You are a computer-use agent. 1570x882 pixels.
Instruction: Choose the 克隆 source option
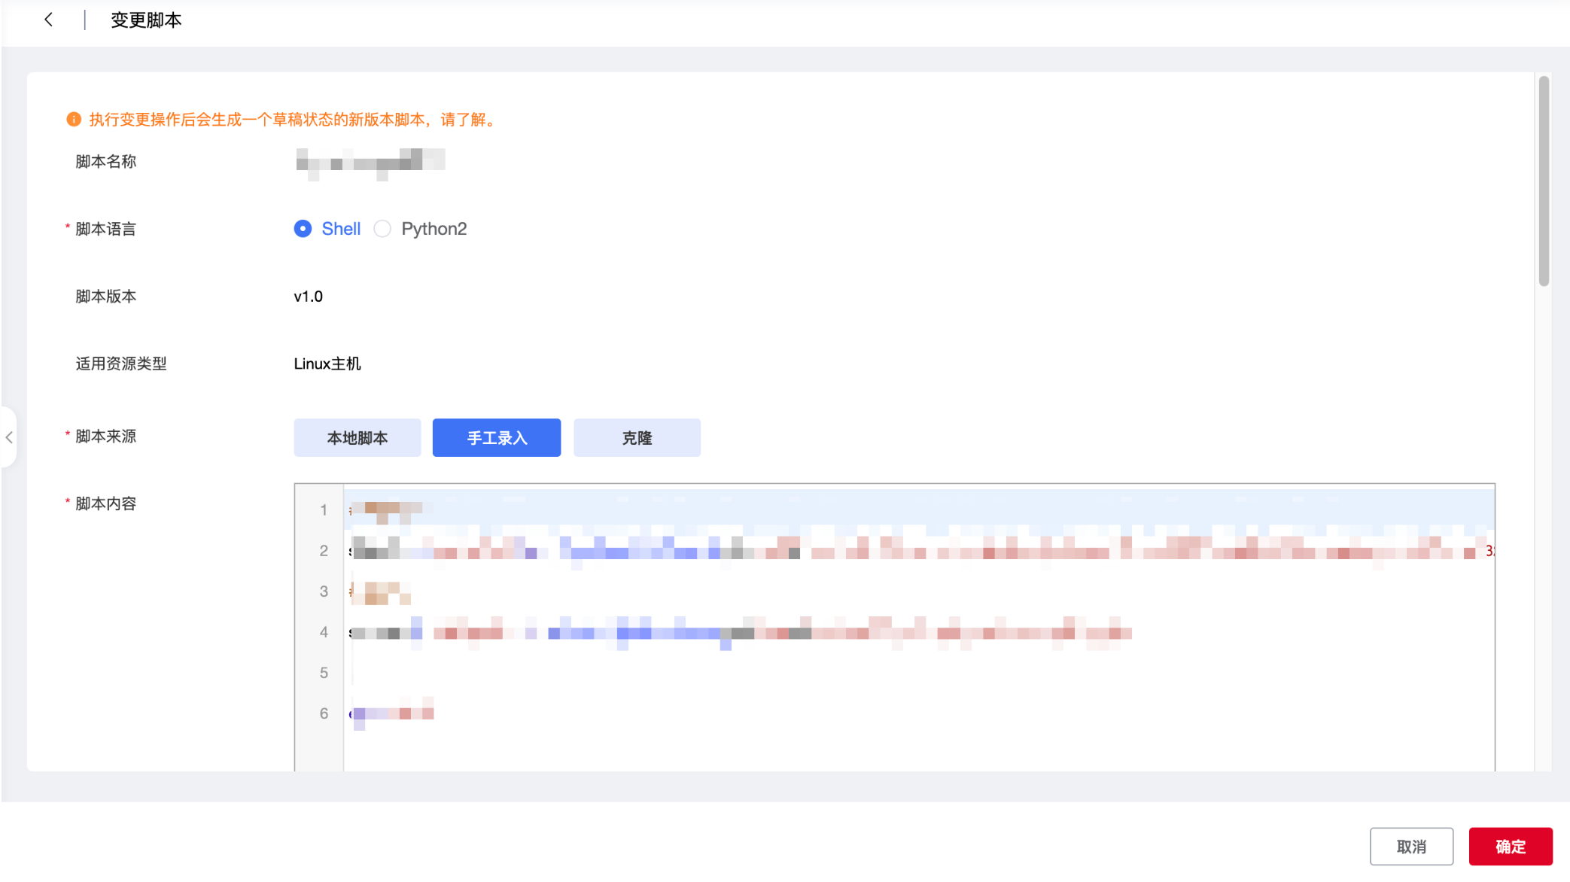[637, 438]
